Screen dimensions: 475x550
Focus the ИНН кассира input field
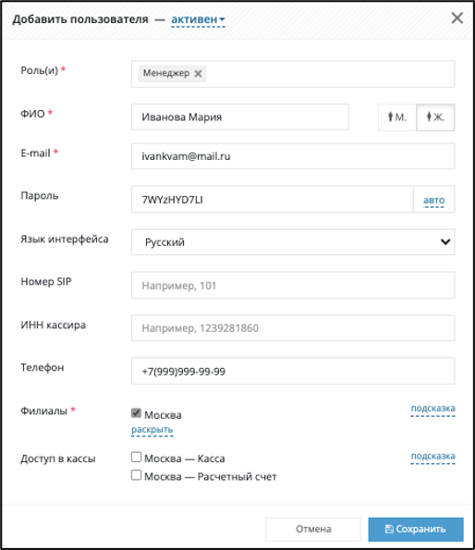pos(293,328)
